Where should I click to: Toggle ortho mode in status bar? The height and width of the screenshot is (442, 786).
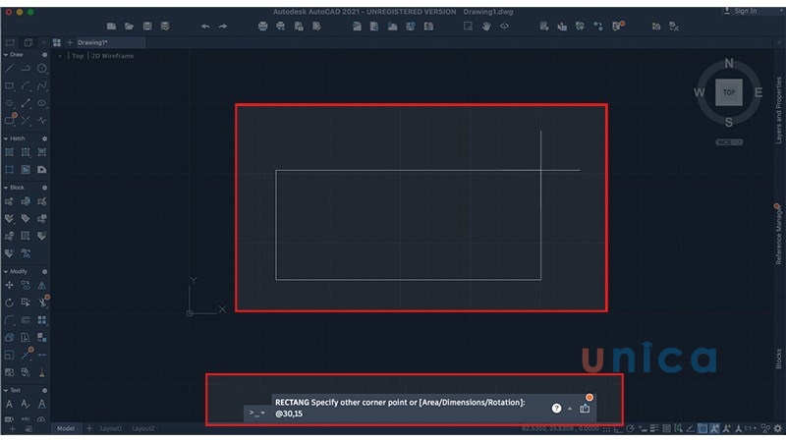(619, 429)
